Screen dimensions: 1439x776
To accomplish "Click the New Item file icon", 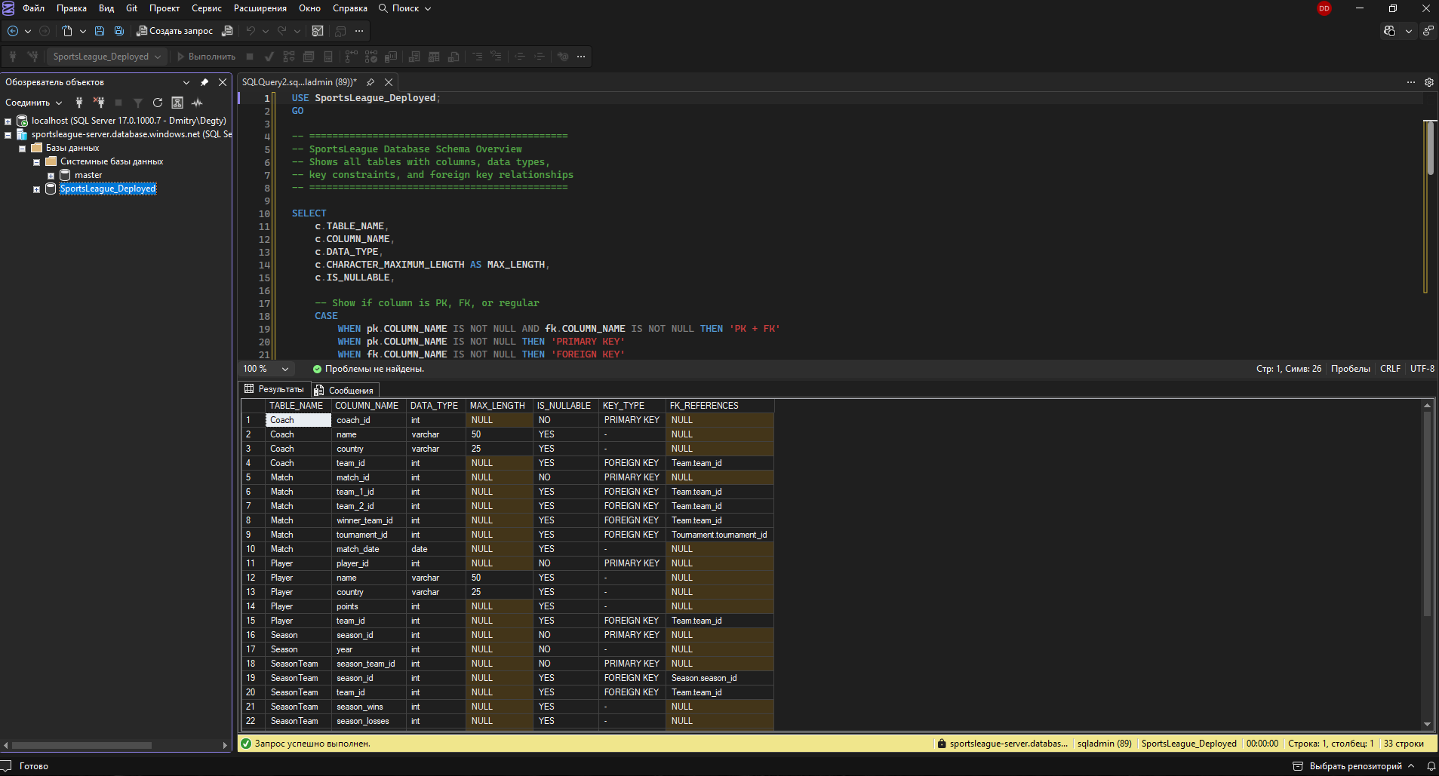I will point(67,31).
